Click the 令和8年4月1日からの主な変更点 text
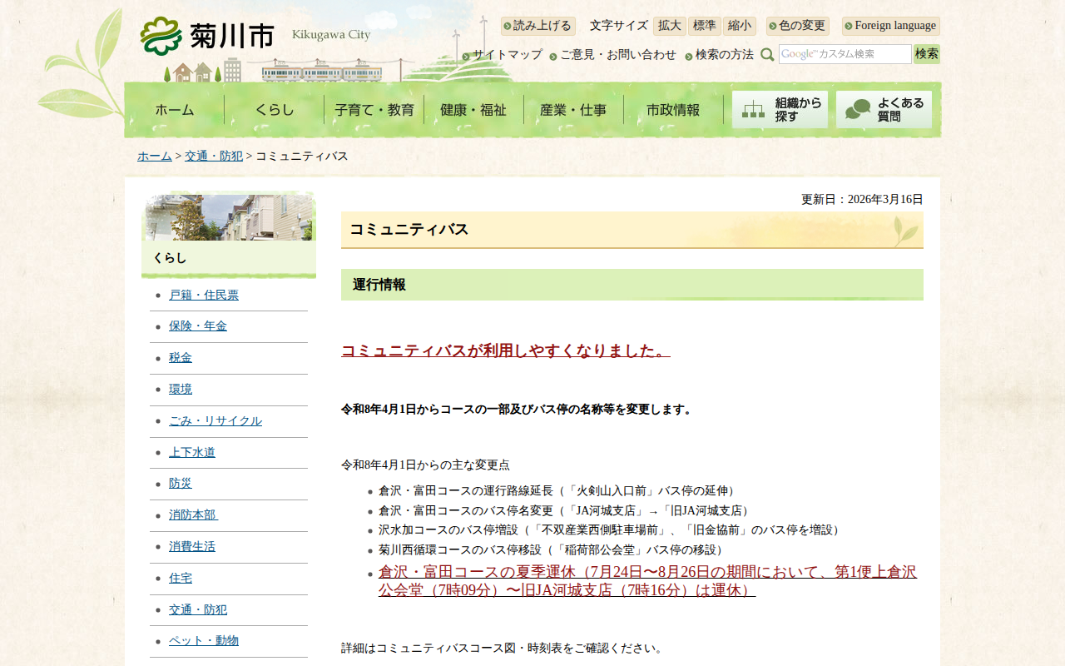This screenshot has width=1065, height=666. pyautogui.click(x=425, y=465)
